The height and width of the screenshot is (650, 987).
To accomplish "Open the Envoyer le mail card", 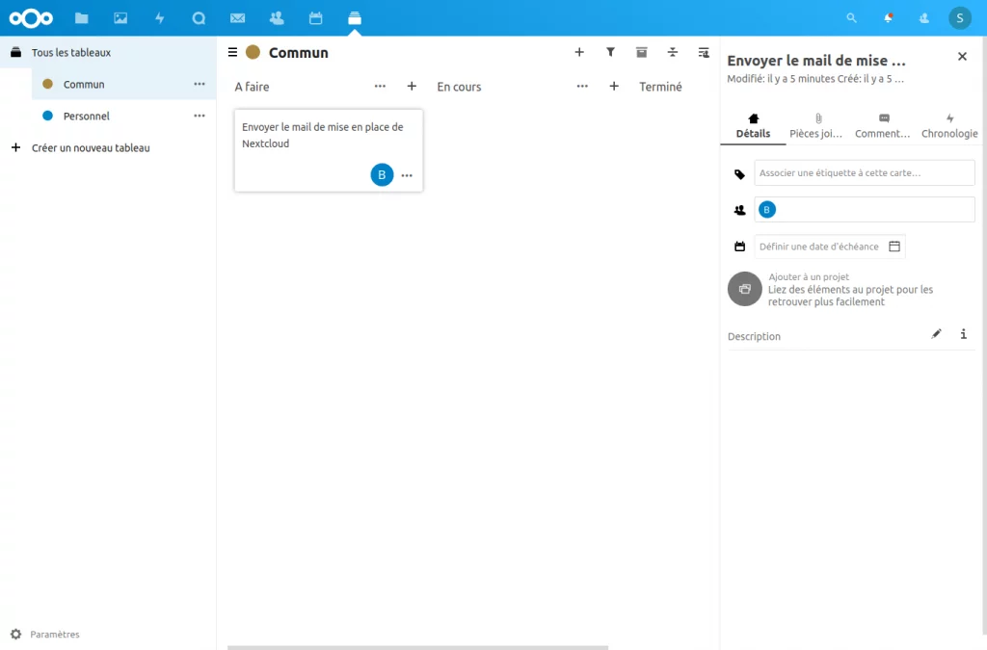I will click(329, 150).
